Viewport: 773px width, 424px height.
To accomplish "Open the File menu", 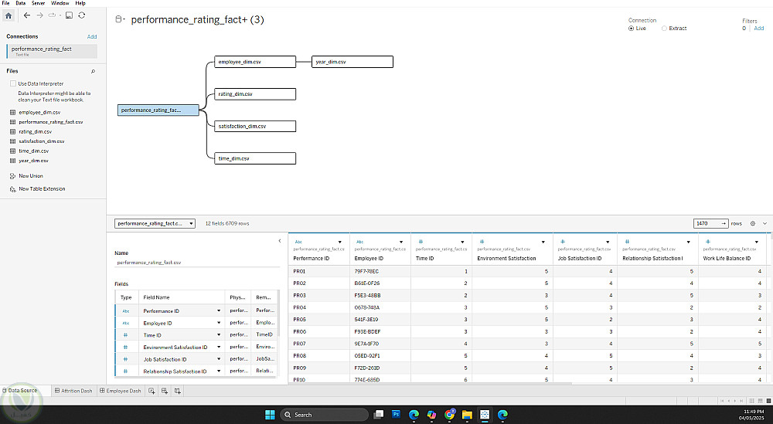I will click(x=6, y=3).
